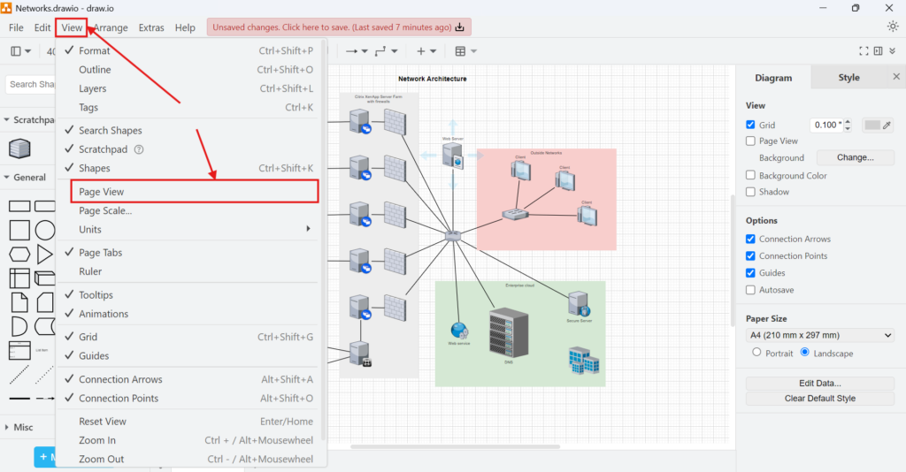906x472 pixels.
Task: Click the insert plus icon in toolbar
Action: [x=421, y=51]
